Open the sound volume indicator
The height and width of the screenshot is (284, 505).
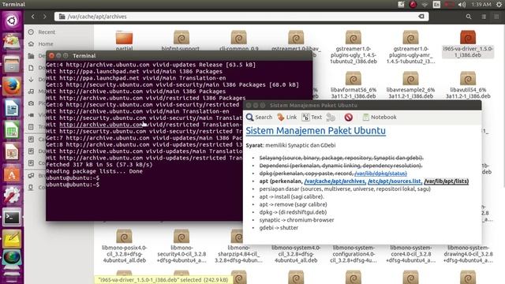[x=462, y=4]
